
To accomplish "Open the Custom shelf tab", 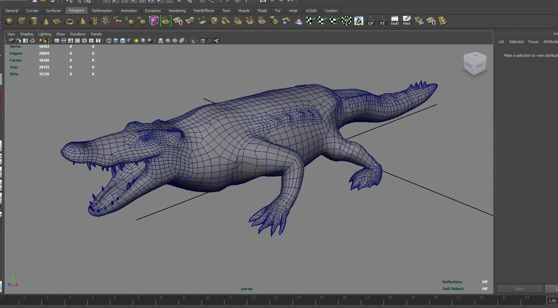I will [x=331, y=11].
